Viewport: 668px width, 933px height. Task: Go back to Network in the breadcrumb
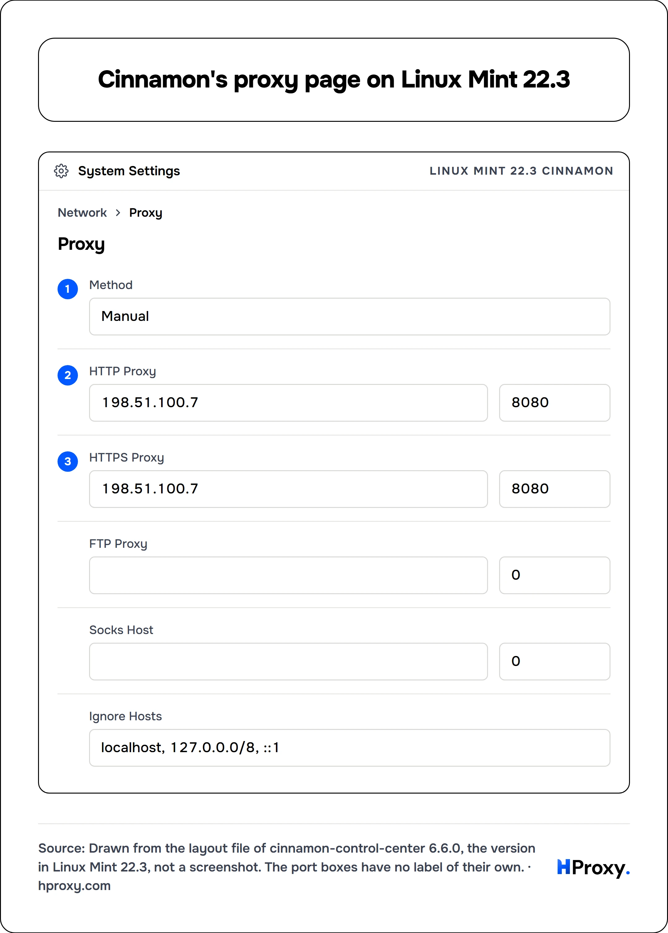pyautogui.click(x=82, y=213)
